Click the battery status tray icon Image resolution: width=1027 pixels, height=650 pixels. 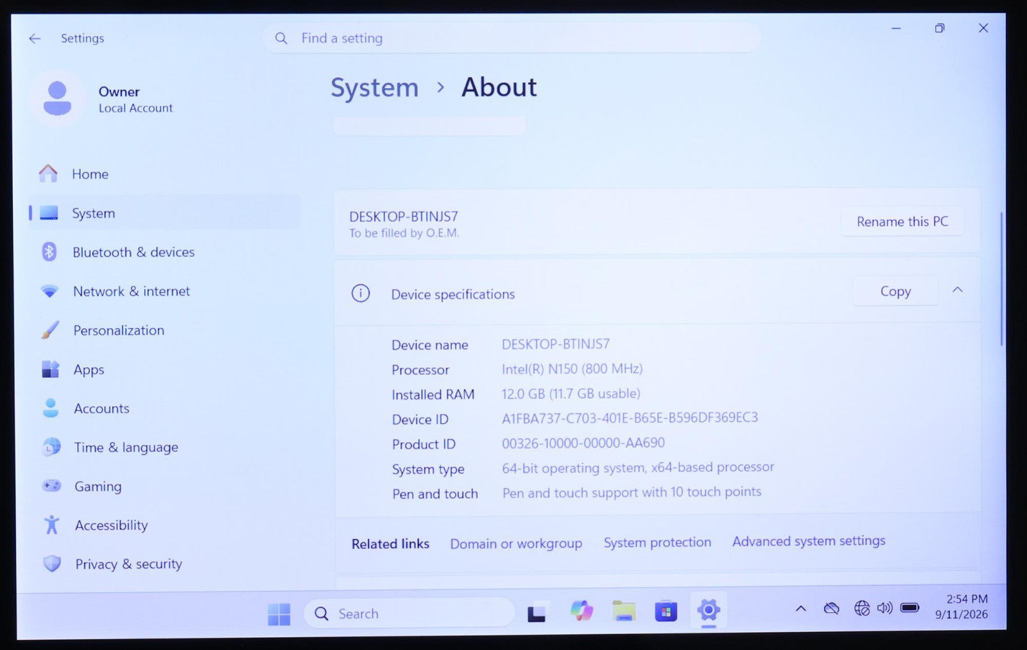tap(910, 608)
